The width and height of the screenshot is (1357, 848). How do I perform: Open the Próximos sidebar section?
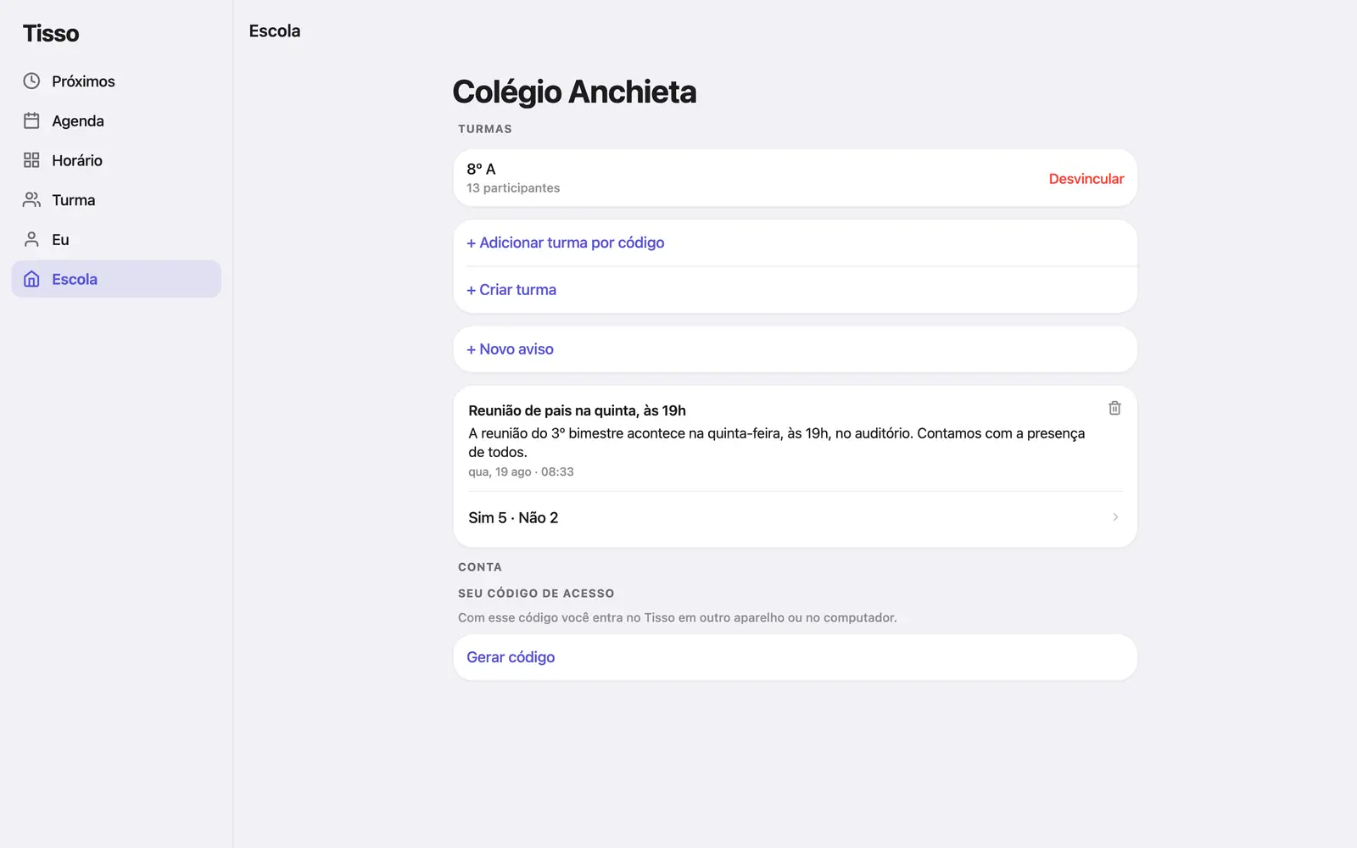pyautogui.click(x=116, y=81)
